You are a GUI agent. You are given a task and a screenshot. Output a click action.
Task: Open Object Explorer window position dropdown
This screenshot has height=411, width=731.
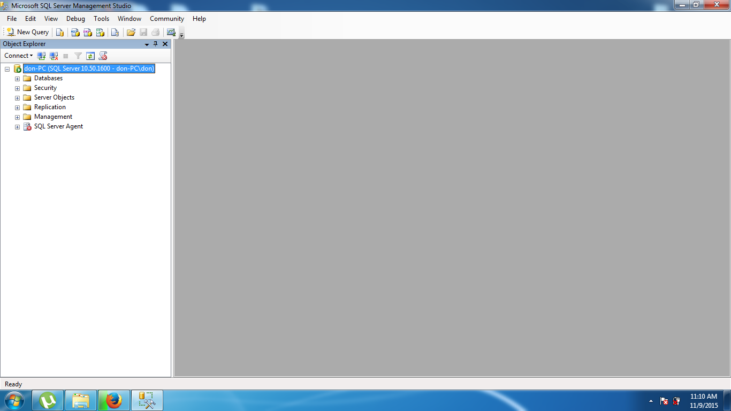[x=147, y=44]
